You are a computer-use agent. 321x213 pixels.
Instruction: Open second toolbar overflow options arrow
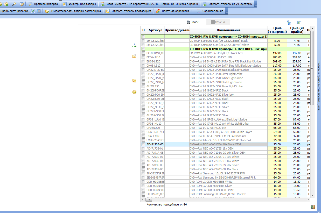coord(227,12)
